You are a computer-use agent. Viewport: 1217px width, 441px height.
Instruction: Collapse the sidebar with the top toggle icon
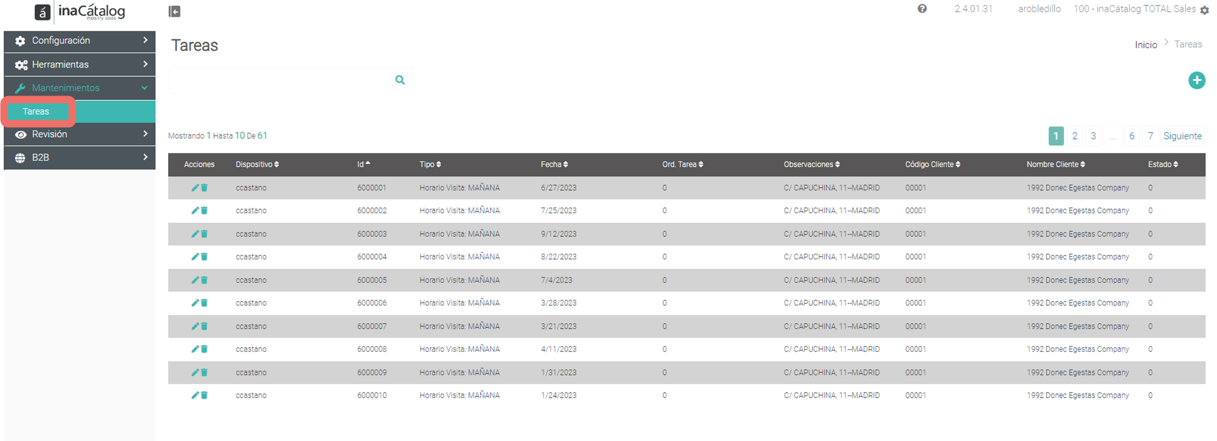[174, 11]
